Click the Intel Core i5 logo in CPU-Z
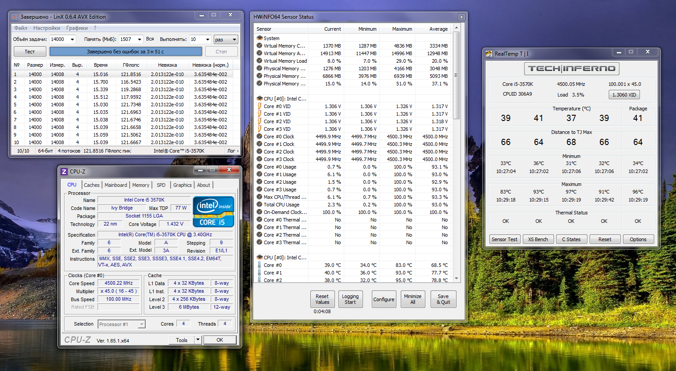The image size is (676, 371). [213, 212]
